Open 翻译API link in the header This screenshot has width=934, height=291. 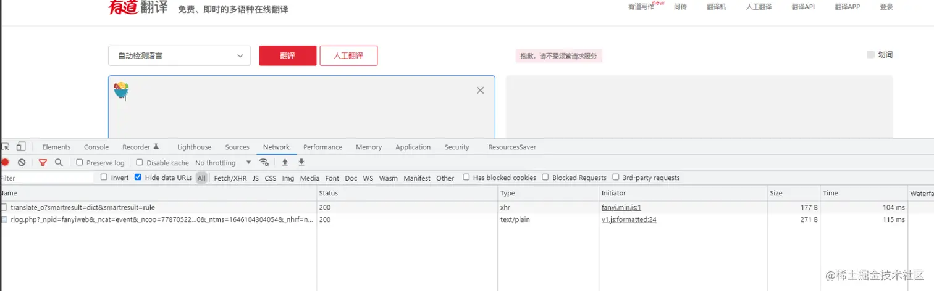(803, 7)
